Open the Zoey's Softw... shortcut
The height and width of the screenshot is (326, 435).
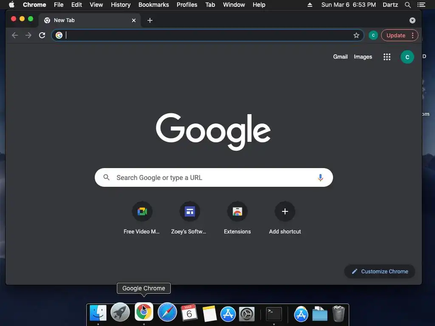(x=189, y=218)
